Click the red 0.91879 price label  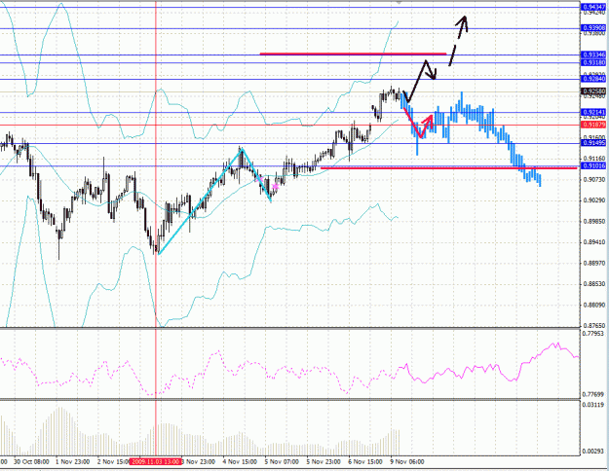click(x=593, y=125)
